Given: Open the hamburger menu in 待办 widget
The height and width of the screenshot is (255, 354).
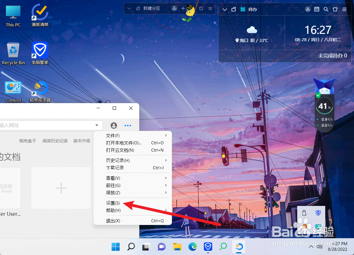Looking at the screenshot, I should (344, 9).
